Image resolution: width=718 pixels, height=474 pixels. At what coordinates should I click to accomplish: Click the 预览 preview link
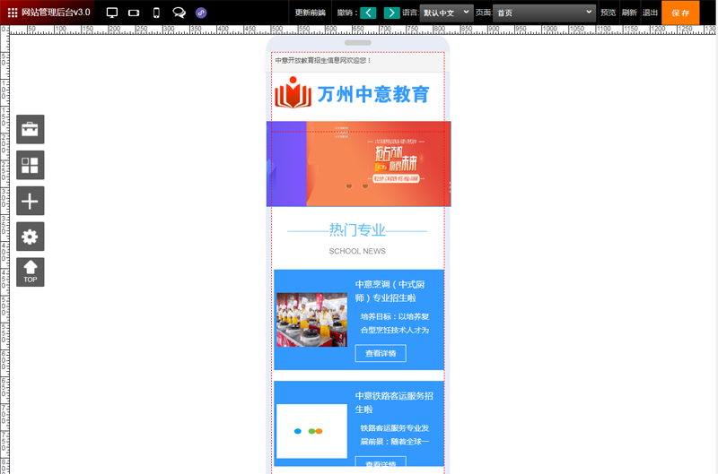[x=609, y=13]
